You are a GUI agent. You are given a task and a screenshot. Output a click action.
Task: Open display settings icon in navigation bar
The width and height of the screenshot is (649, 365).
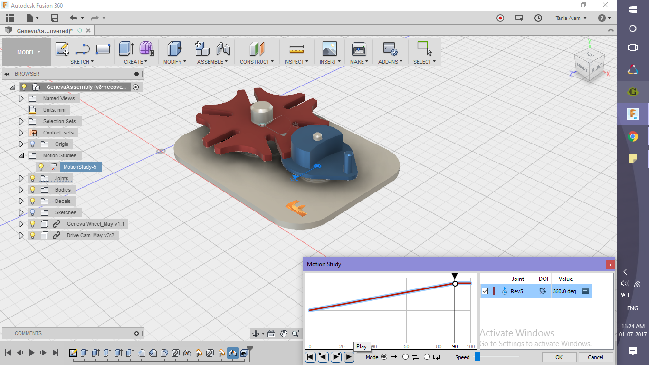coord(271,334)
